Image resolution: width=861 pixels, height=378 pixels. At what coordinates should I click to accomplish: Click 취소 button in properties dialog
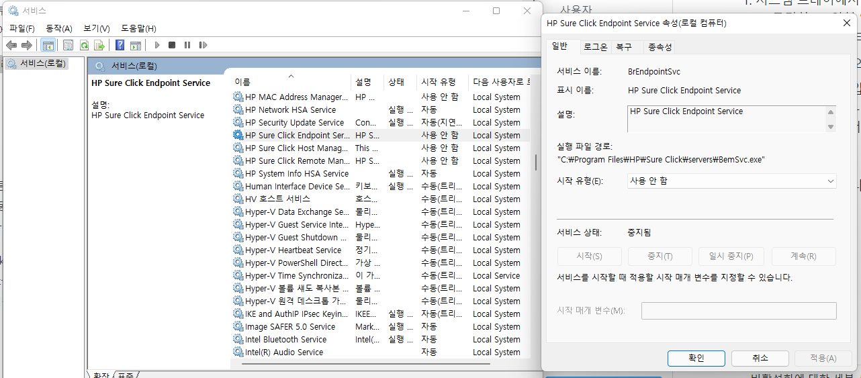point(760,358)
